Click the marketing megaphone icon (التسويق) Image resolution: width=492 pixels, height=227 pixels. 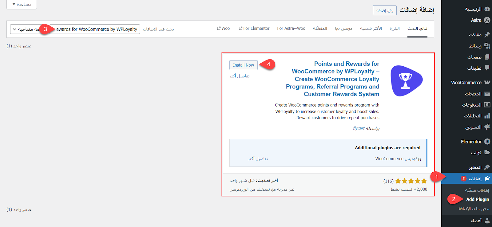(487, 127)
